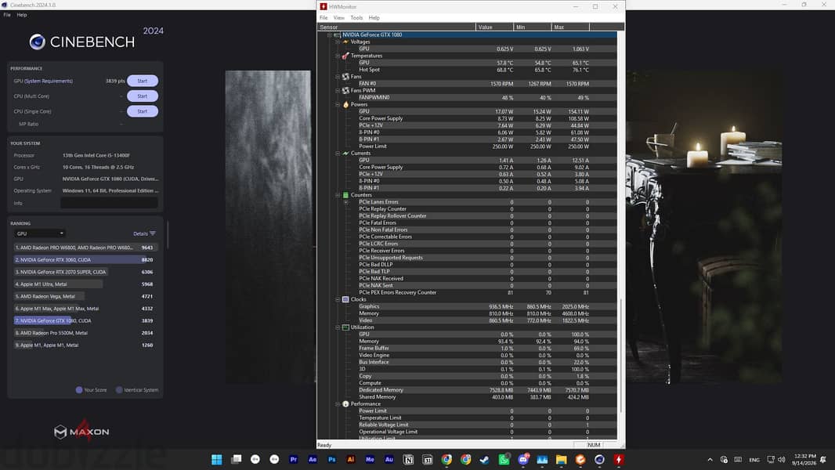835x470 pixels.
Task: Click the GTX 1080 graphics card icon
Action: coord(337,34)
